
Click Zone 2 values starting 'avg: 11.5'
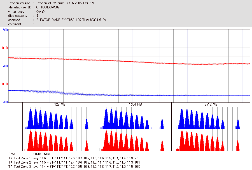pyautogui.click(x=87, y=162)
